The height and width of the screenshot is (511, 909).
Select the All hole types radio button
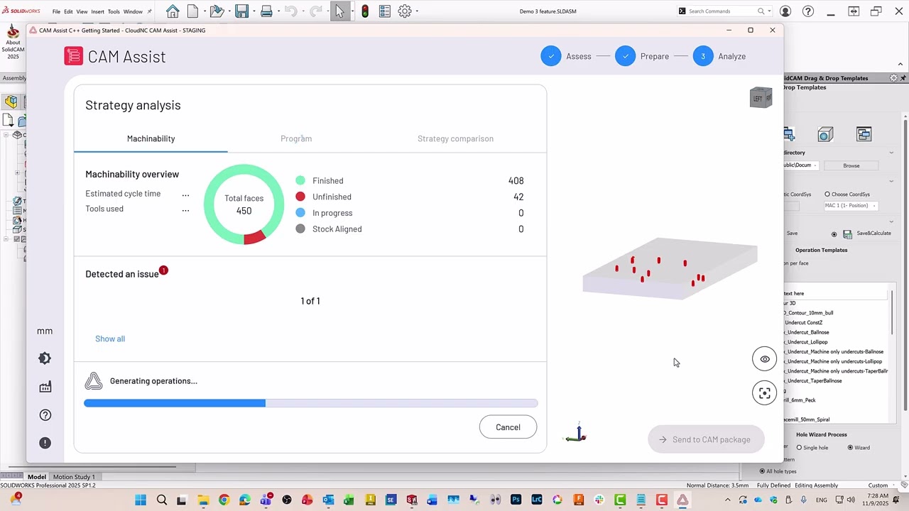762,471
